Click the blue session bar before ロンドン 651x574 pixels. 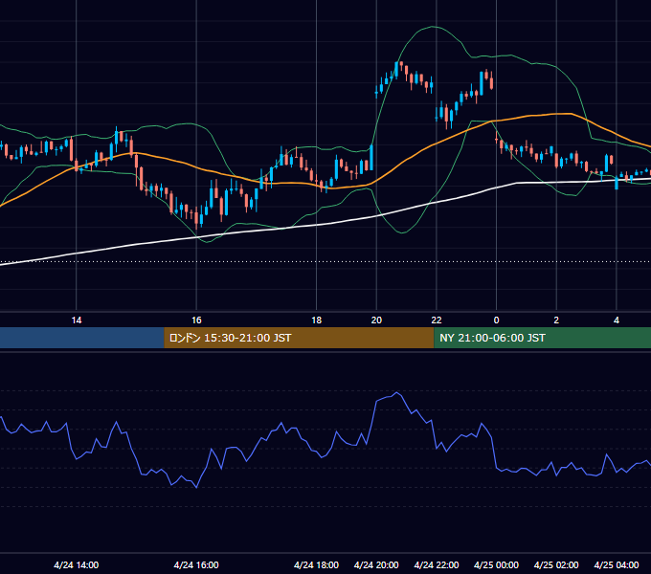coord(82,338)
